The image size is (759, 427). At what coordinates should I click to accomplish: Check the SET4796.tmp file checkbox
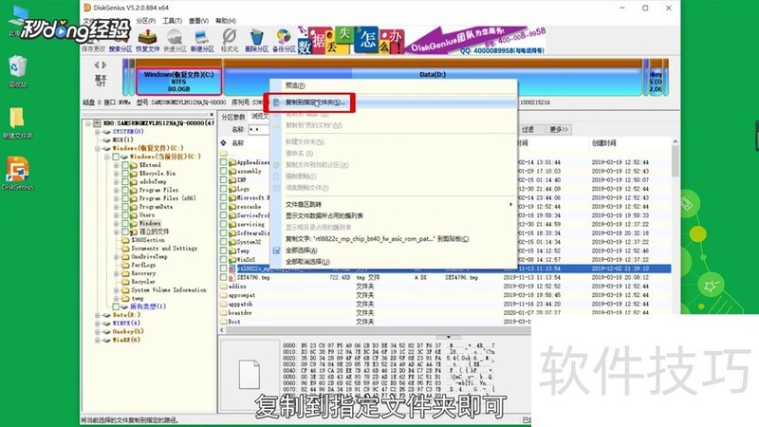223,277
